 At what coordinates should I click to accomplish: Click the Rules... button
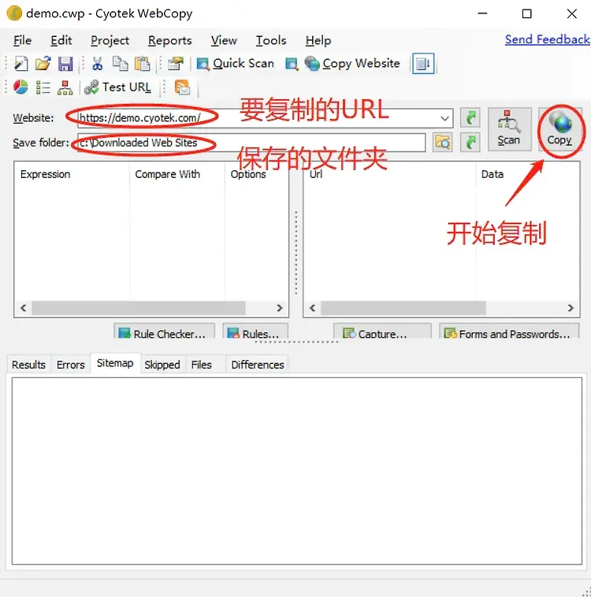(255, 332)
